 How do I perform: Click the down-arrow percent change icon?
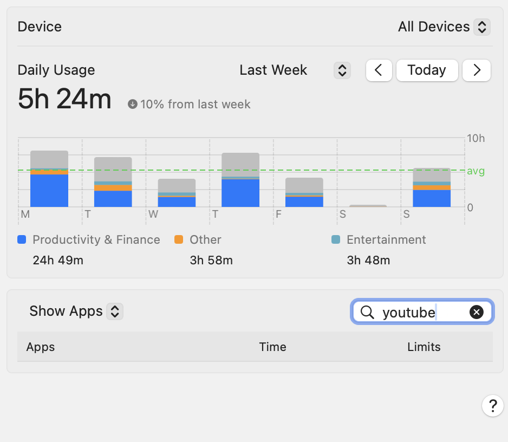click(x=133, y=104)
